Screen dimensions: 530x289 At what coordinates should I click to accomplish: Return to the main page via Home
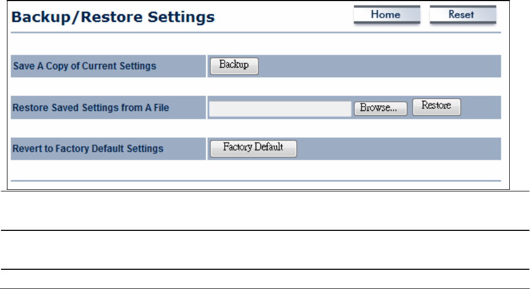pos(387,14)
